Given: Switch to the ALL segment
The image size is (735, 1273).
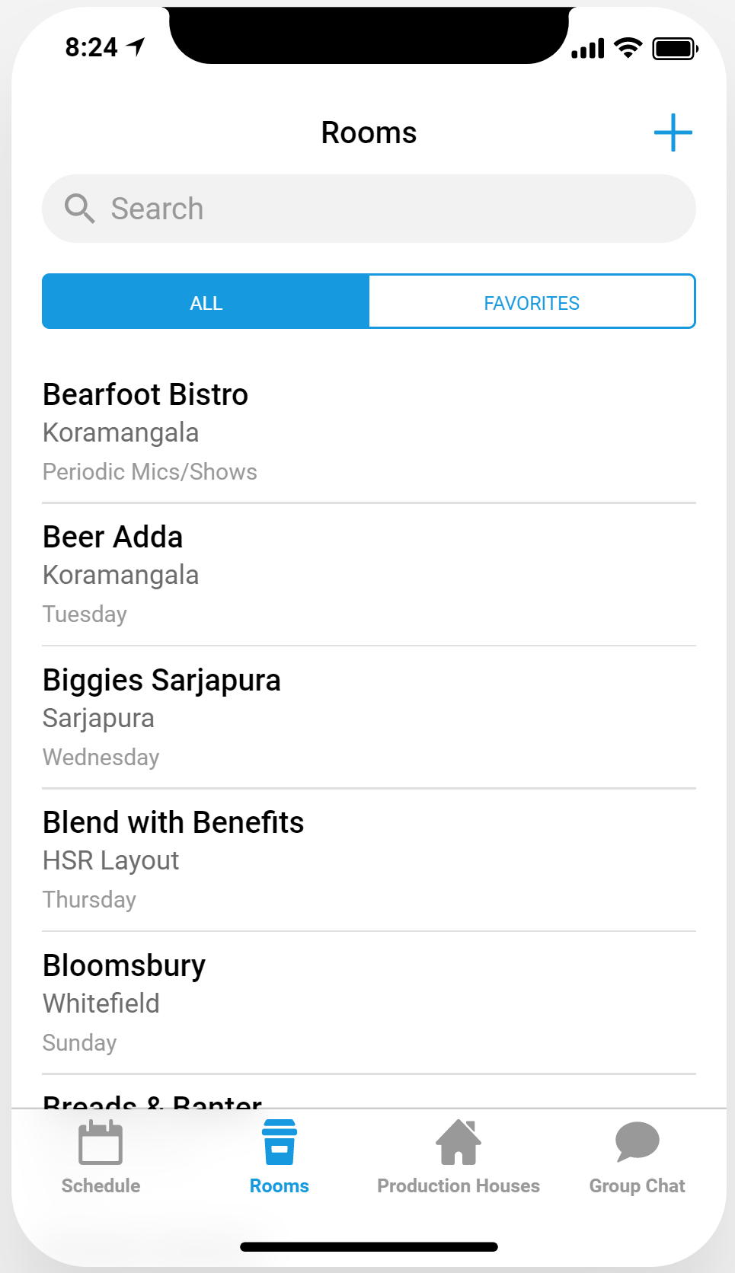Looking at the screenshot, I should 206,302.
